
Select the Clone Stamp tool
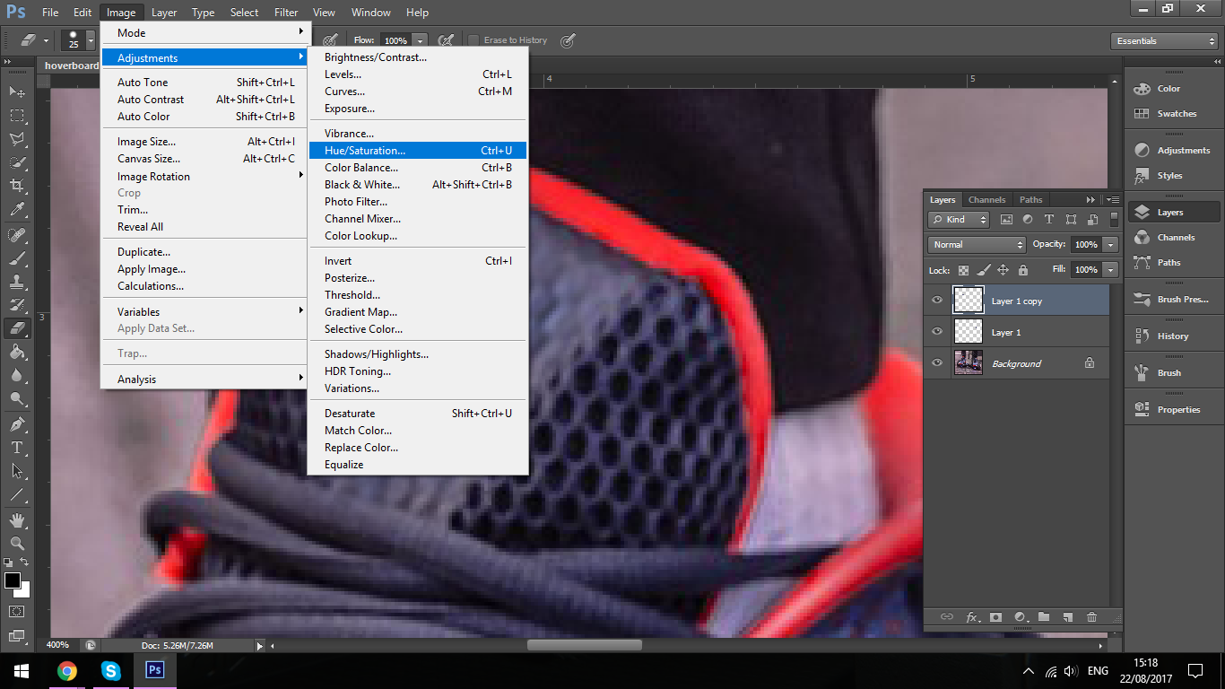click(x=17, y=282)
